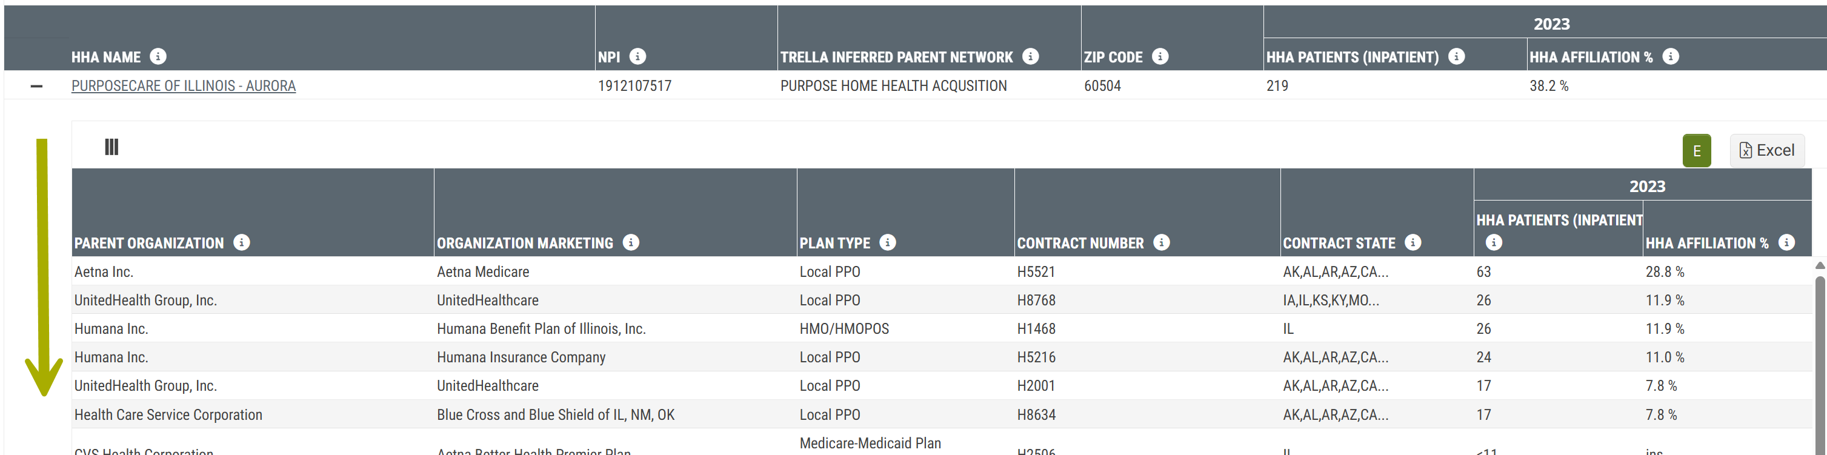The width and height of the screenshot is (1827, 455).
Task: Click top-level HHA AFFILIATION % info icon
Action: coord(1670,56)
